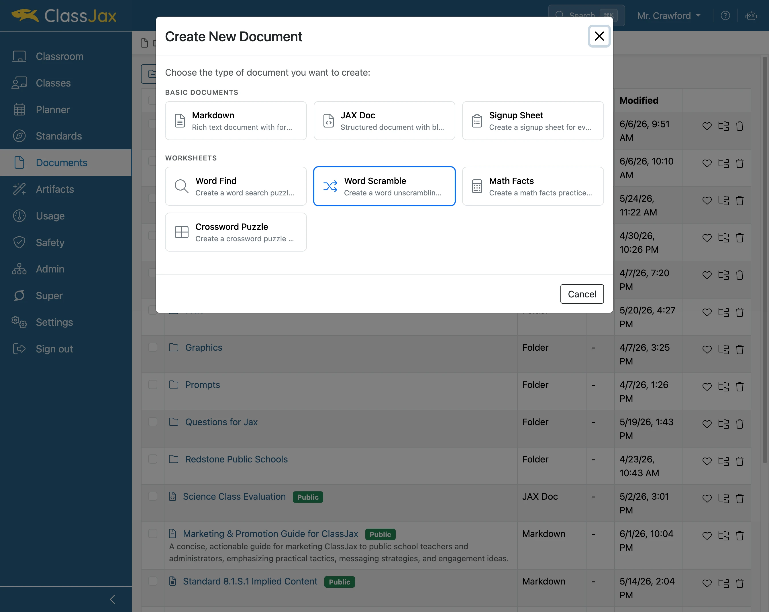Screen dimensions: 769x612
Task: Select the Word Find worksheet
Action: (236, 186)
